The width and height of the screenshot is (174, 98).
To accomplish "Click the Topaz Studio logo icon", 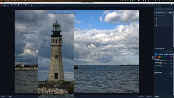I will click(x=2, y=5).
